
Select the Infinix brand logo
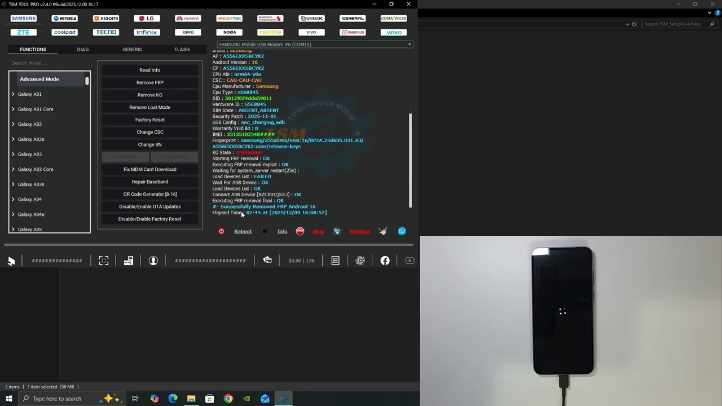[x=147, y=32]
